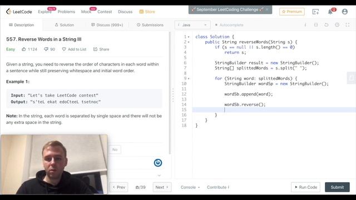The width and height of the screenshot is (356, 200).
Task: Open the Java language dropdown
Action: click(192, 25)
